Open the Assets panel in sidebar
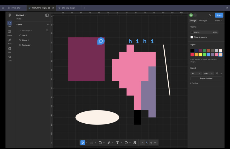The height and width of the screenshot is (149, 230). pyautogui.click(x=10, y=33)
